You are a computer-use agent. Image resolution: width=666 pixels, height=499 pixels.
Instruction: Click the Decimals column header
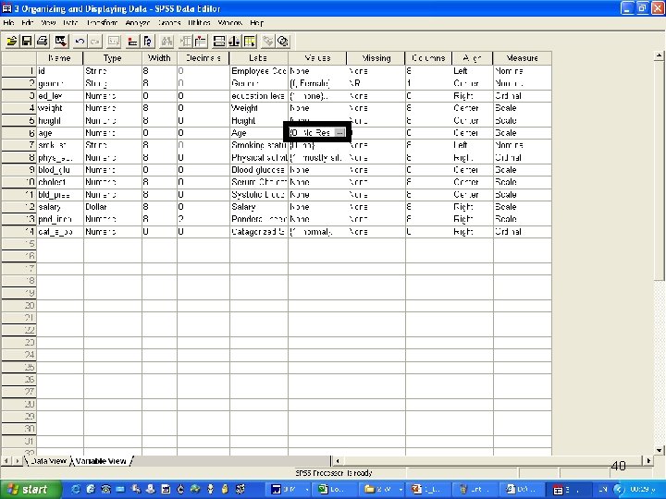point(203,58)
